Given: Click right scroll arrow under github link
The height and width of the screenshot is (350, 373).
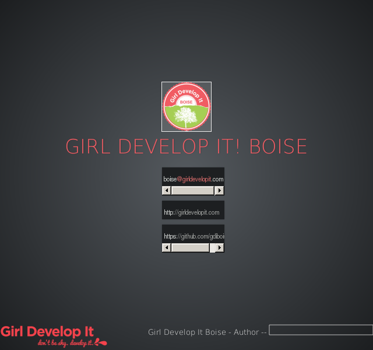Looking at the screenshot, I should (x=219, y=247).
